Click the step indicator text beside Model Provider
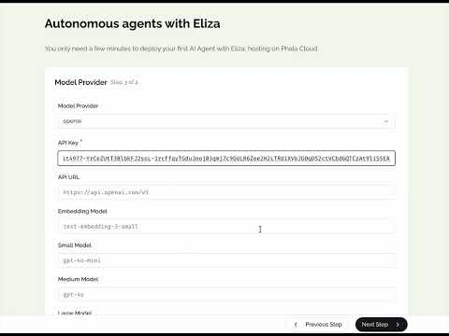The height and width of the screenshot is (336, 449). coord(124,82)
